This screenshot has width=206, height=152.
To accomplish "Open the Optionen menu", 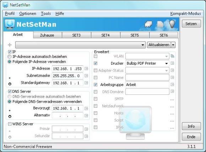I will click(x=28, y=13).
